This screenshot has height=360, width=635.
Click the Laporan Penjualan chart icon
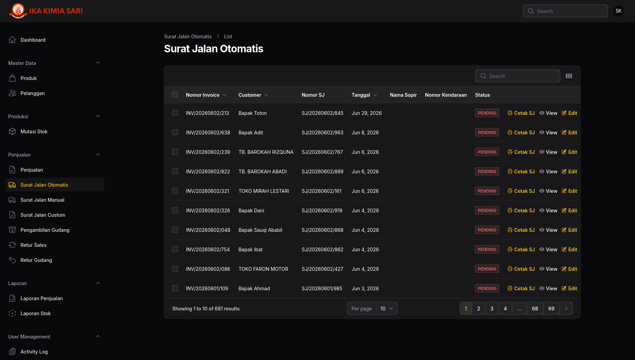click(12, 298)
